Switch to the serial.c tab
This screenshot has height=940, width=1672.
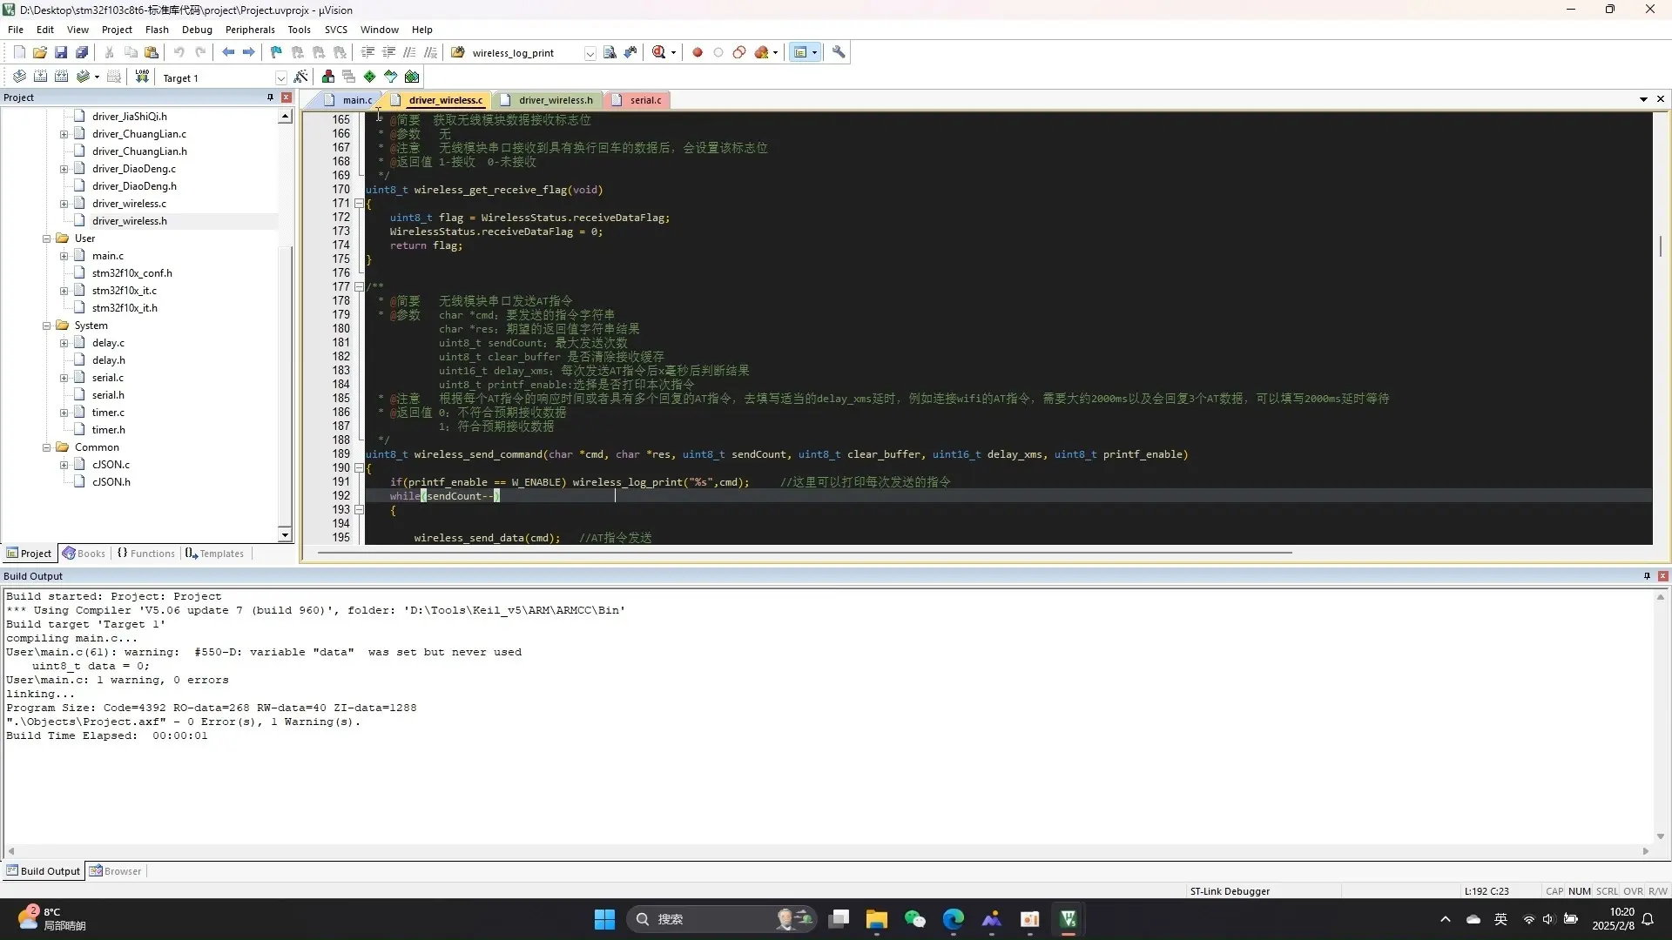[645, 100]
